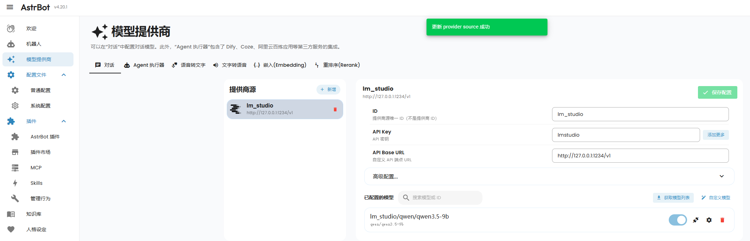The image size is (750, 241).
Task: Open 机器人 in the sidebar
Action: (38, 44)
